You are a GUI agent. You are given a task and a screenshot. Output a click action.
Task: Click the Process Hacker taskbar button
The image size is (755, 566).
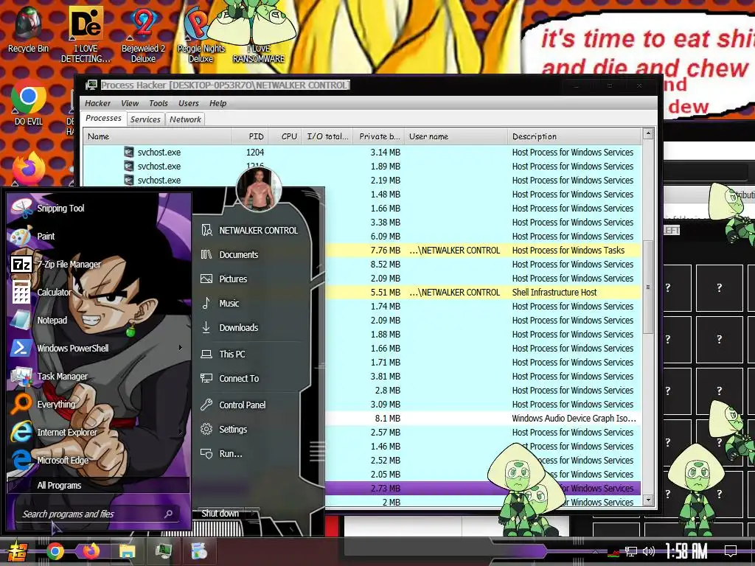[163, 551]
